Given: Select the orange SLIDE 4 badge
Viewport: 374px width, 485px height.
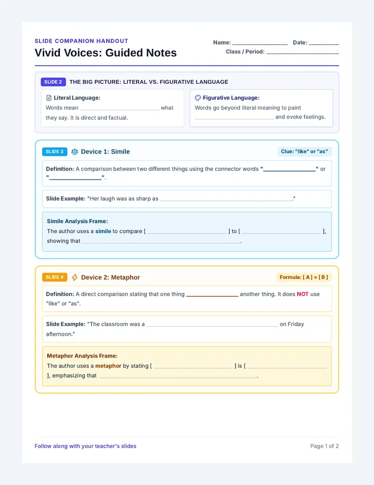Looking at the screenshot, I should click(55, 277).
